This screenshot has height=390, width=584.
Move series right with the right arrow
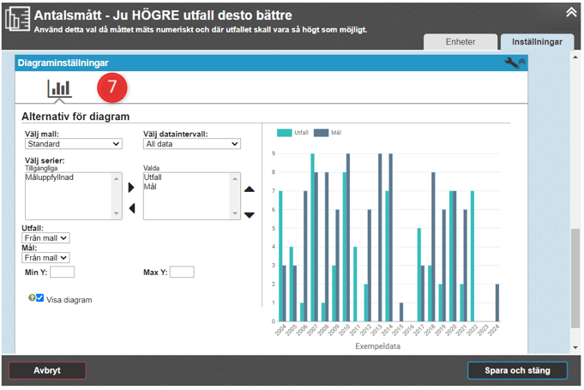(131, 187)
